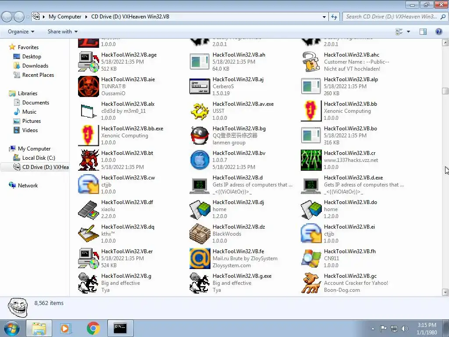Image resolution: width=449 pixels, height=337 pixels.
Task: Expand the change view options arrow
Action: (x=408, y=32)
